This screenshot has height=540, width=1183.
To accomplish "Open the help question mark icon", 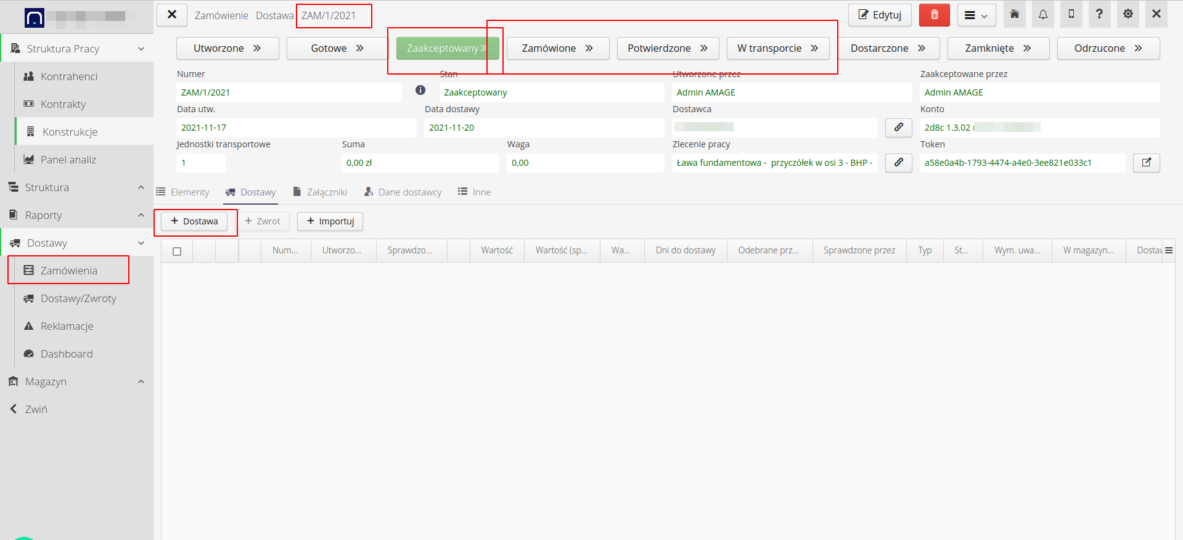I will point(1099,15).
